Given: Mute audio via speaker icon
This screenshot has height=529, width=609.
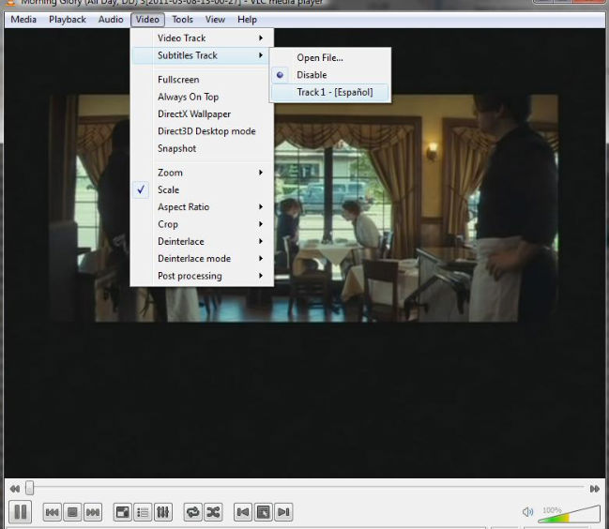Looking at the screenshot, I should click(527, 512).
